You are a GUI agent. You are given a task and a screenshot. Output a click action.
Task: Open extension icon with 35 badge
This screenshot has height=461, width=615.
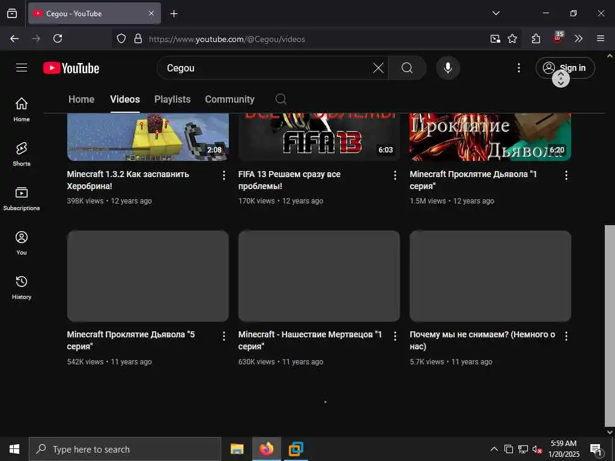tap(558, 37)
